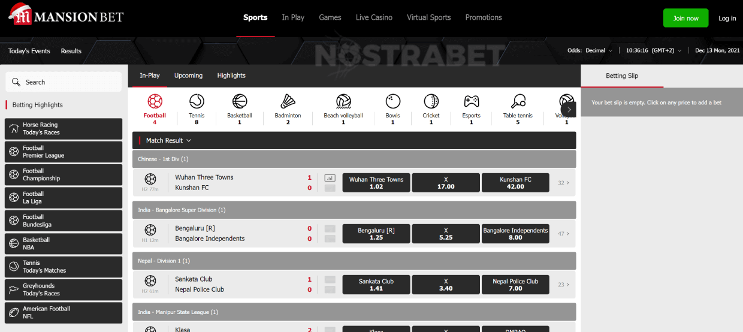Bet on Sankata Club at 1.41
743x332 pixels.
376,285
